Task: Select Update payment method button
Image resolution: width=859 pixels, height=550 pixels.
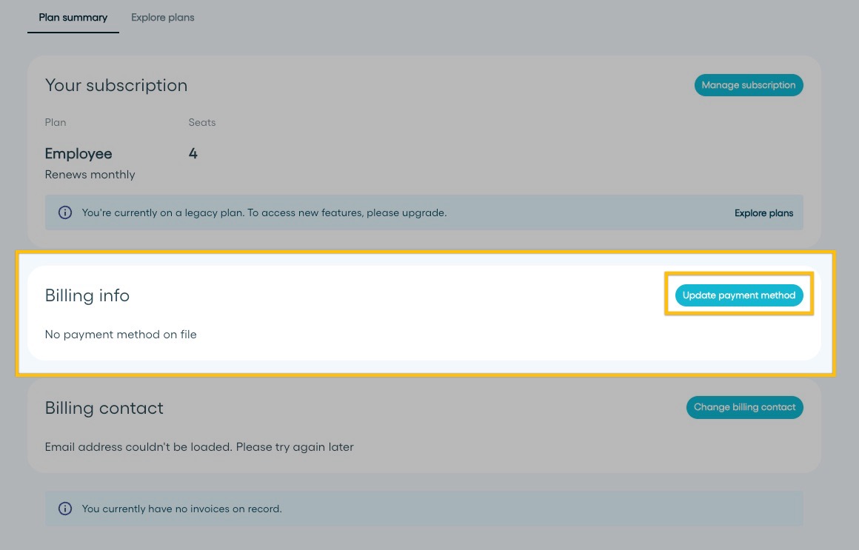Action: click(739, 295)
